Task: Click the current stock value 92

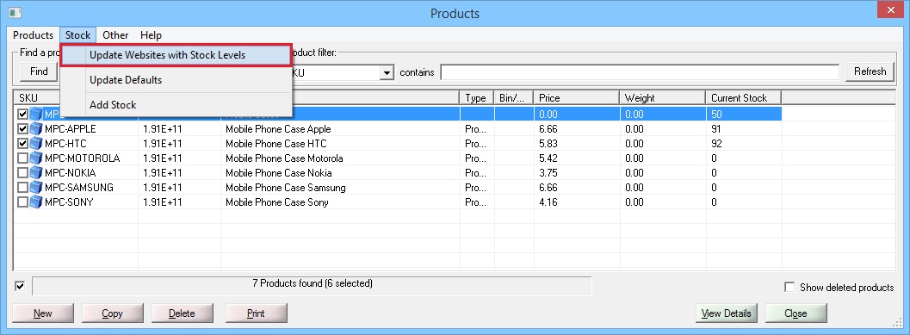Action: coord(717,144)
